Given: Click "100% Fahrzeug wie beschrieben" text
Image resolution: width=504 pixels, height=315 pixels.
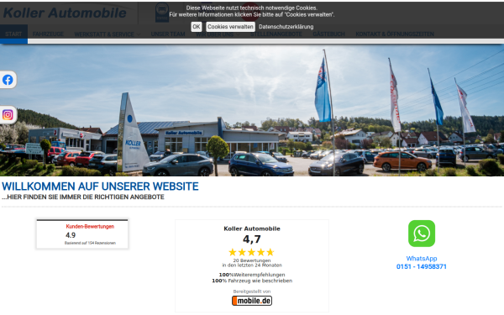Looking at the screenshot, I should (252, 281).
